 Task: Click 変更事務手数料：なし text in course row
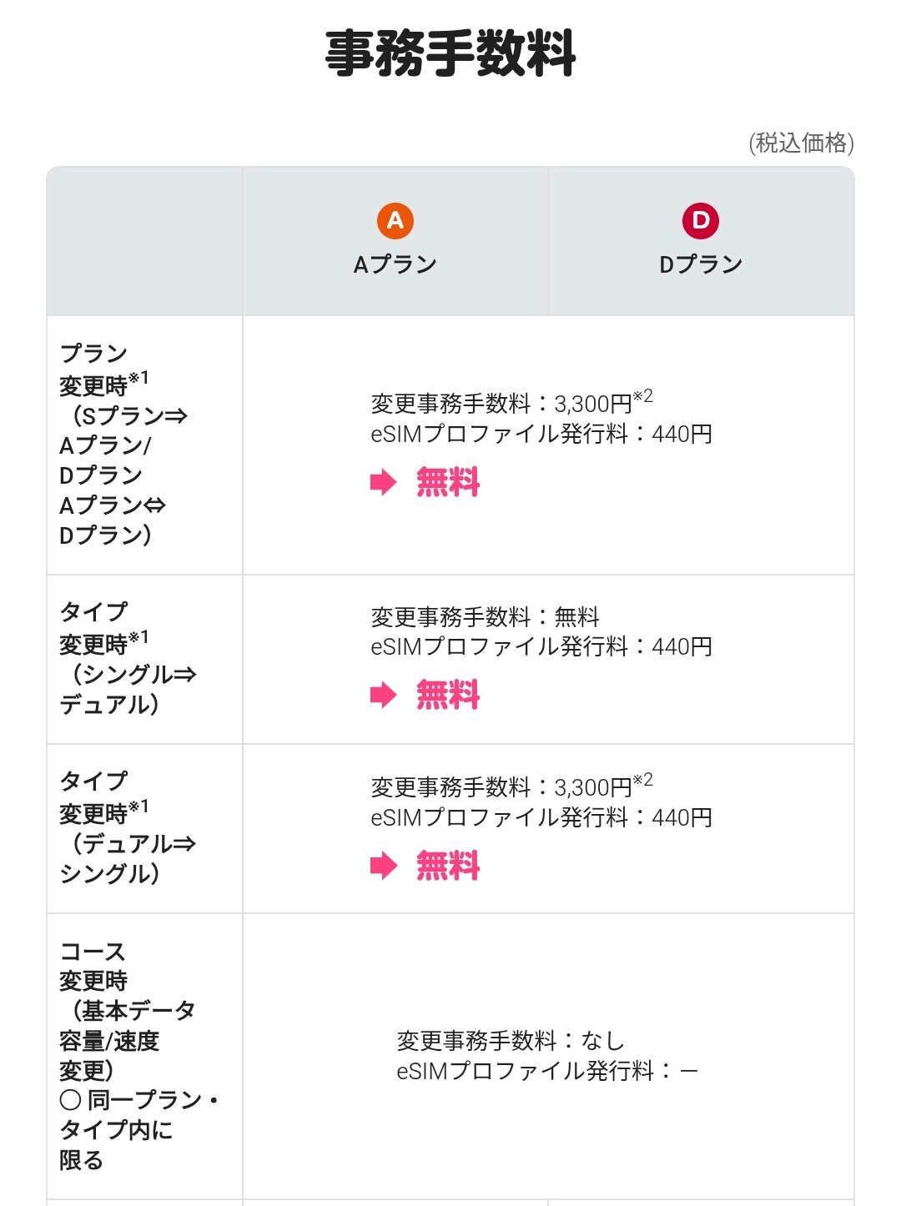(x=510, y=1041)
